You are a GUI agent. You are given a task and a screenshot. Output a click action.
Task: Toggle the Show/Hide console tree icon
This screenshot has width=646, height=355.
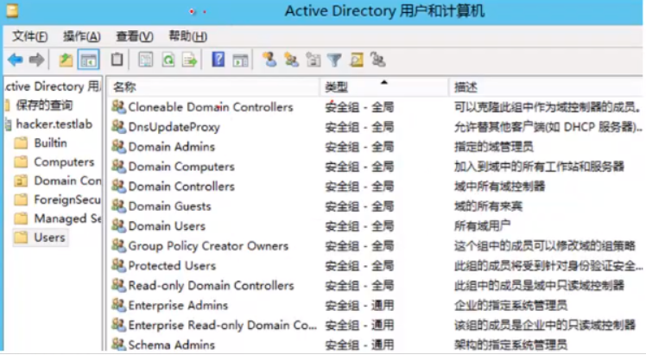89,60
